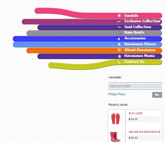Screen dimensions: 165x143
Task: Click the Newsletter heading
Action: click(115, 77)
